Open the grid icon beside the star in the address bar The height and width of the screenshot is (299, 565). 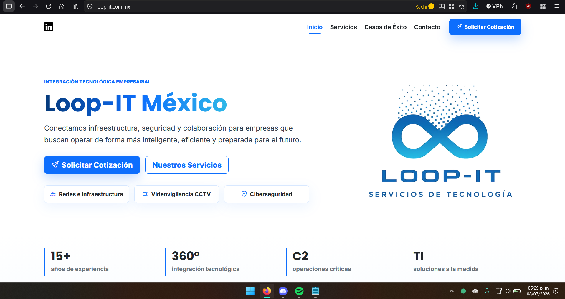(452, 6)
